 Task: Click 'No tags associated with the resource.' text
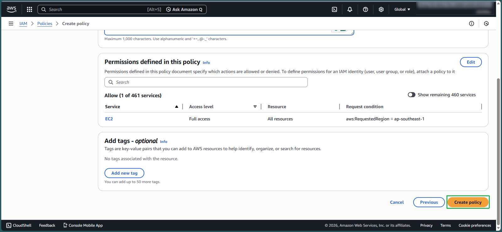click(x=141, y=159)
